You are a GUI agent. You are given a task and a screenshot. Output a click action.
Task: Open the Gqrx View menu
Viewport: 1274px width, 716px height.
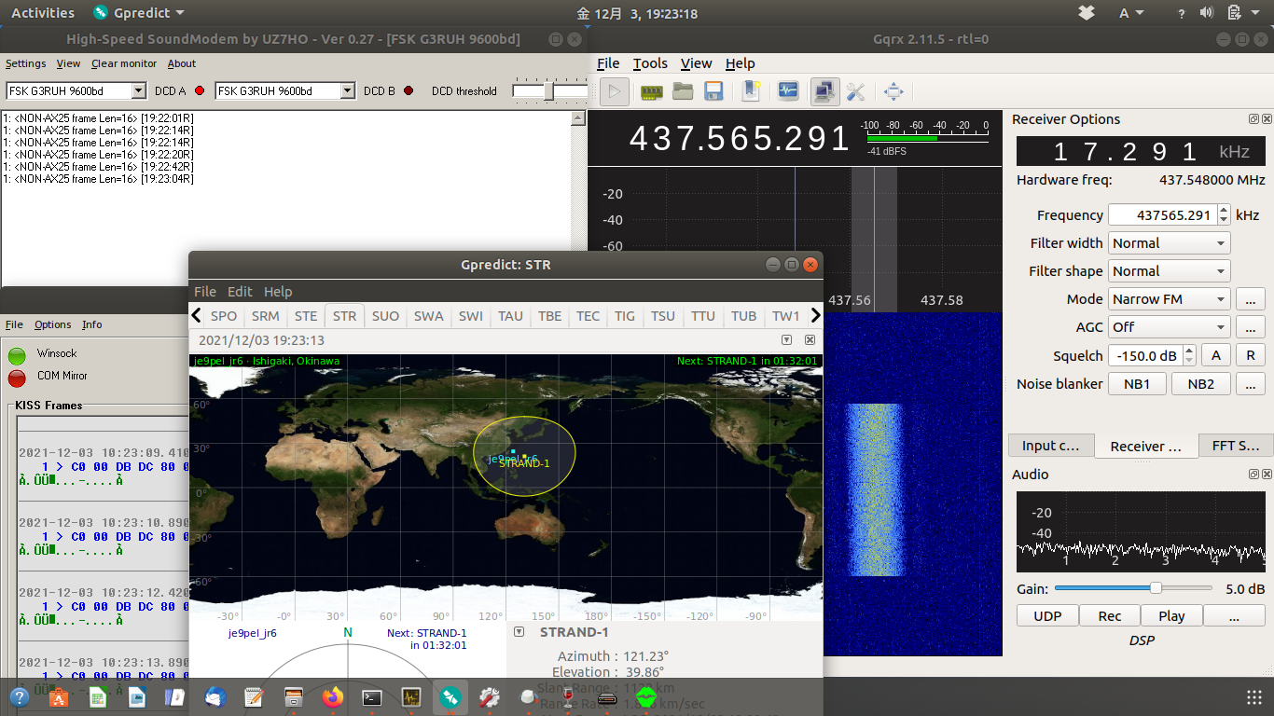697,63
